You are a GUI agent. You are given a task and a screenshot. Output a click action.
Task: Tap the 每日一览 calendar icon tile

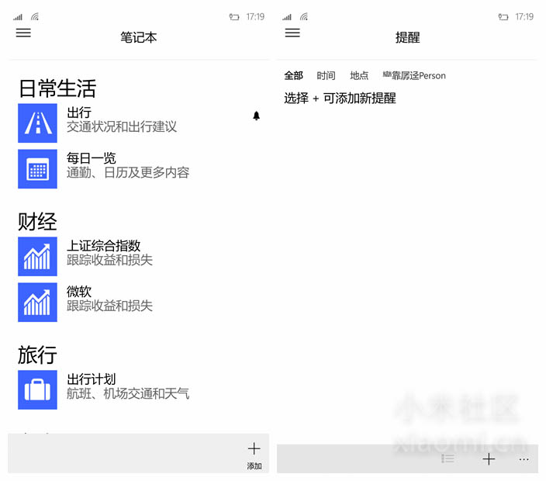37,169
